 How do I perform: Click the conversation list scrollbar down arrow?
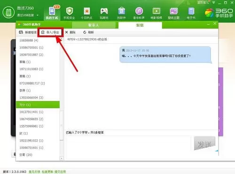tap(62, 158)
